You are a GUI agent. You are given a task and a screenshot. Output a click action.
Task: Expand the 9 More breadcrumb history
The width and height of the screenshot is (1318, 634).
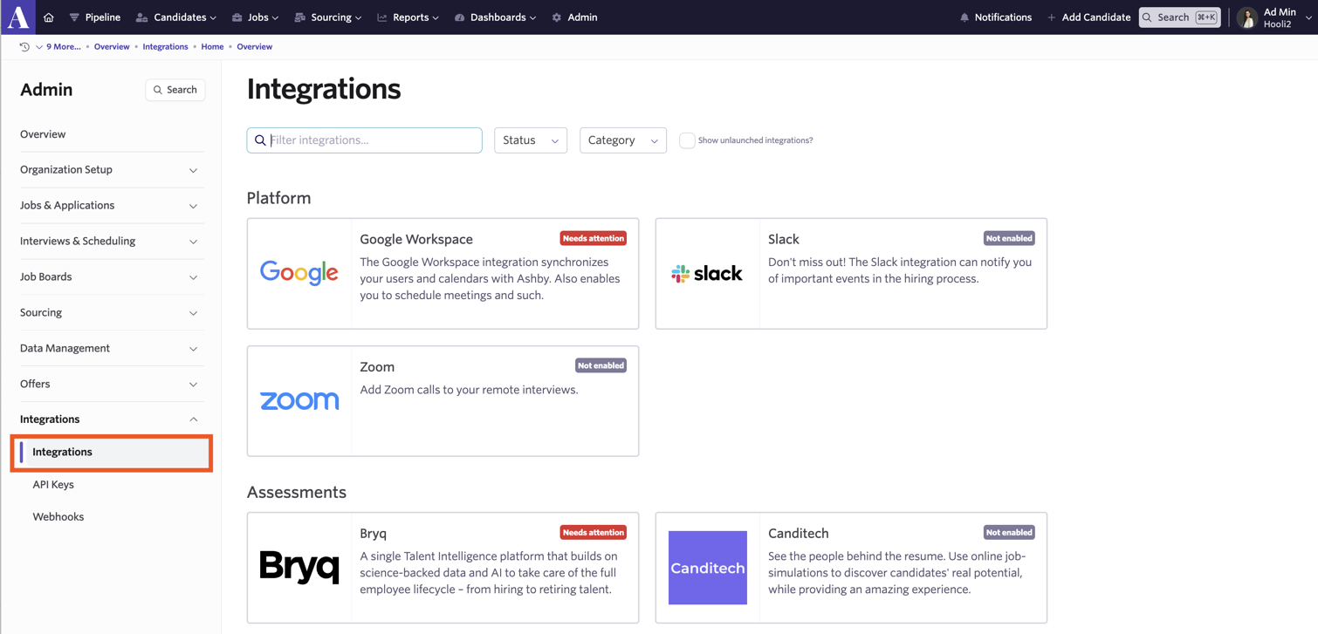(x=58, y=47)
